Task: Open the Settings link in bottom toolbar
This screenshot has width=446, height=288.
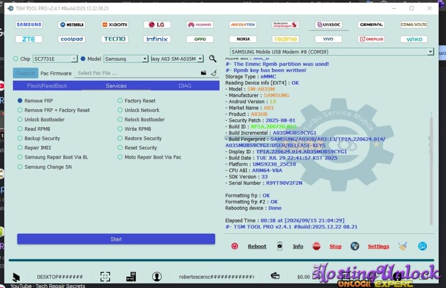Action: [379, 247]
